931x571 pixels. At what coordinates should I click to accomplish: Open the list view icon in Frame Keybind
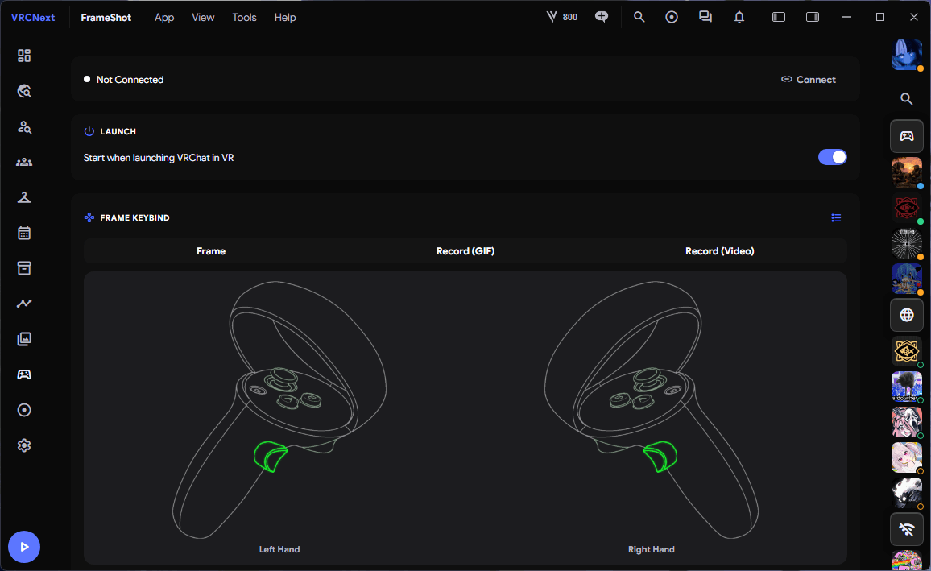[836, 217]
